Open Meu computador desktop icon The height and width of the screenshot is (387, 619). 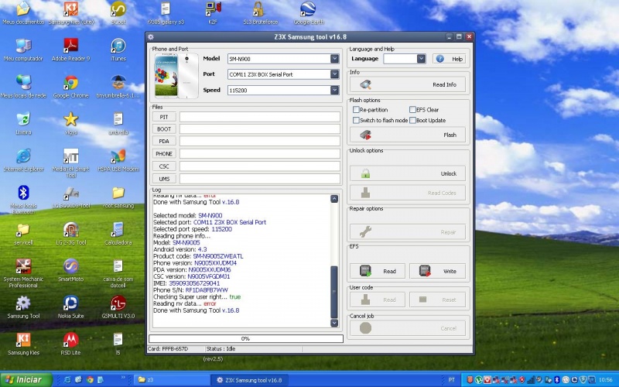(23, 50)
